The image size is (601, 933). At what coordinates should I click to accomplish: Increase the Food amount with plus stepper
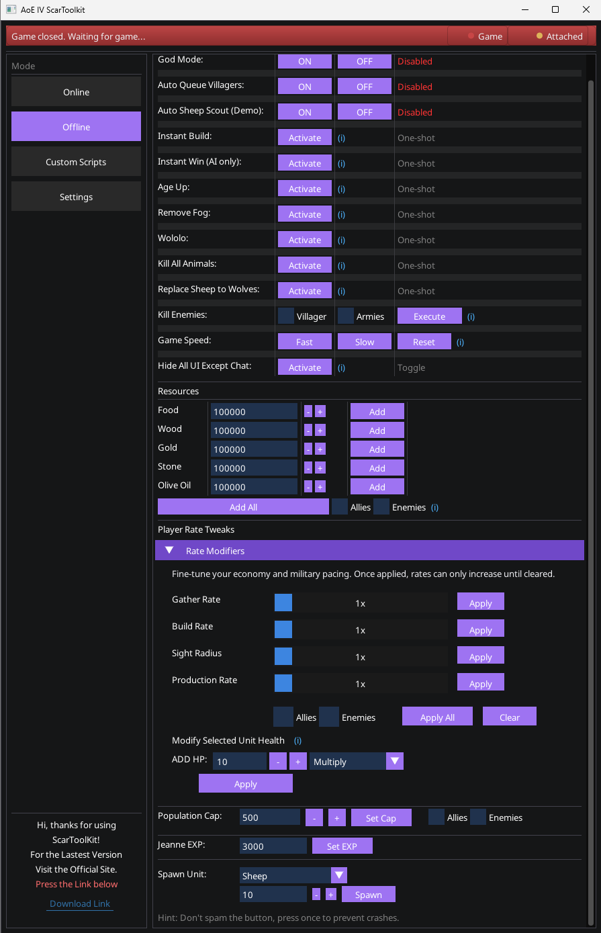(x=320, y=410)
